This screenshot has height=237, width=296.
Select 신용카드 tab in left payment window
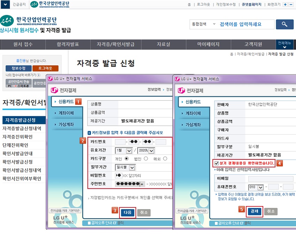pos(66,102)
